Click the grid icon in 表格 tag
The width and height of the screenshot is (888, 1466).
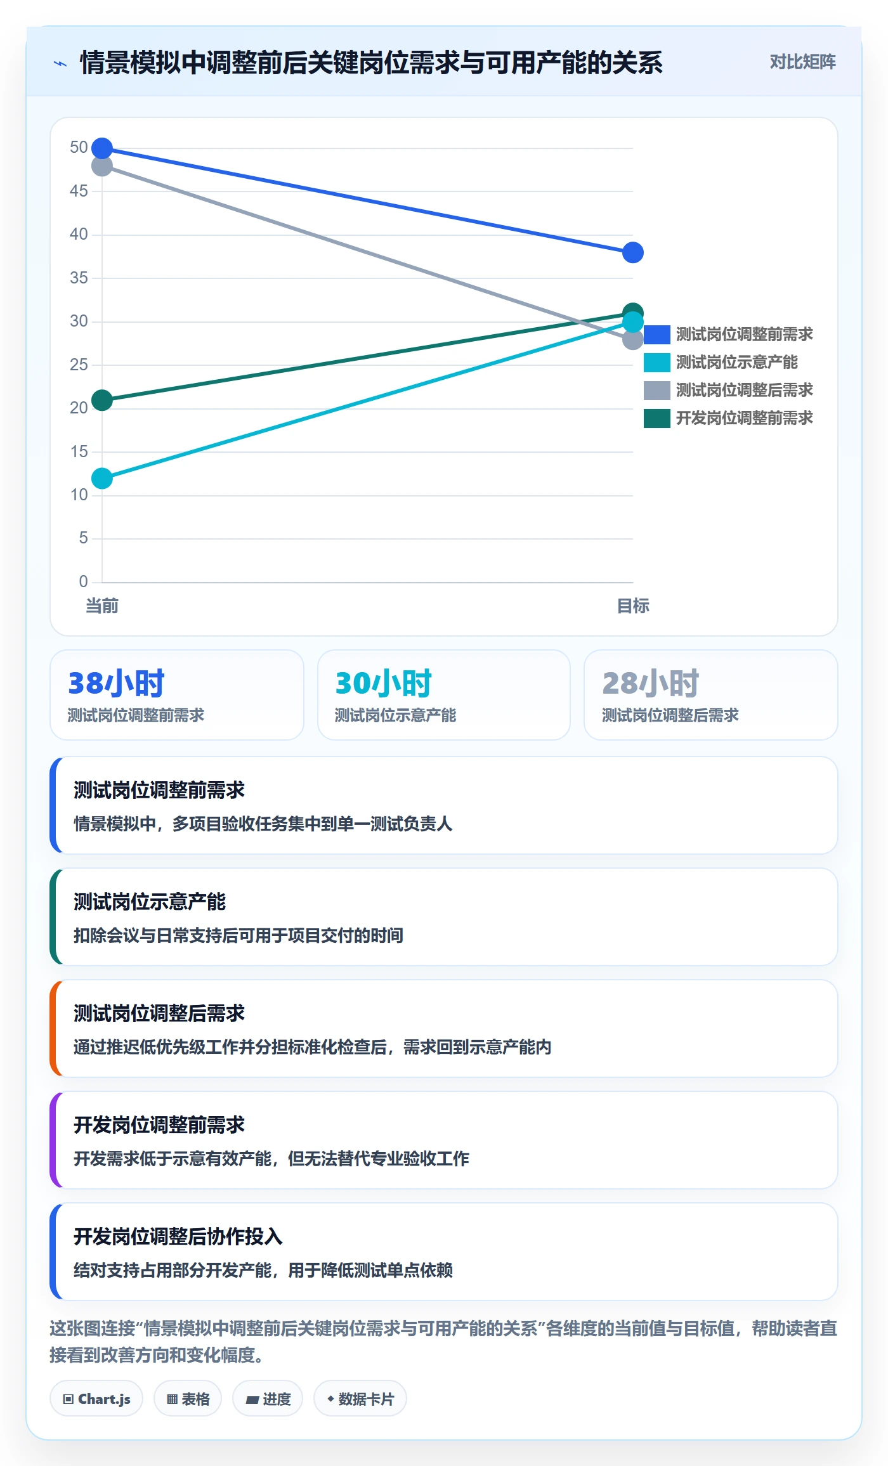(172, 1399)
